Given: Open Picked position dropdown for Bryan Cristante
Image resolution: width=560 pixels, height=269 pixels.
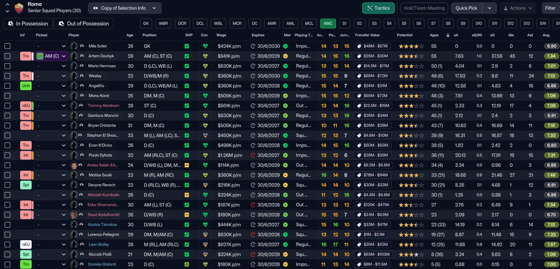Looking at the screenshot, I should 51,125.
